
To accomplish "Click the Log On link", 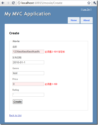I will [x=86, y=10].
